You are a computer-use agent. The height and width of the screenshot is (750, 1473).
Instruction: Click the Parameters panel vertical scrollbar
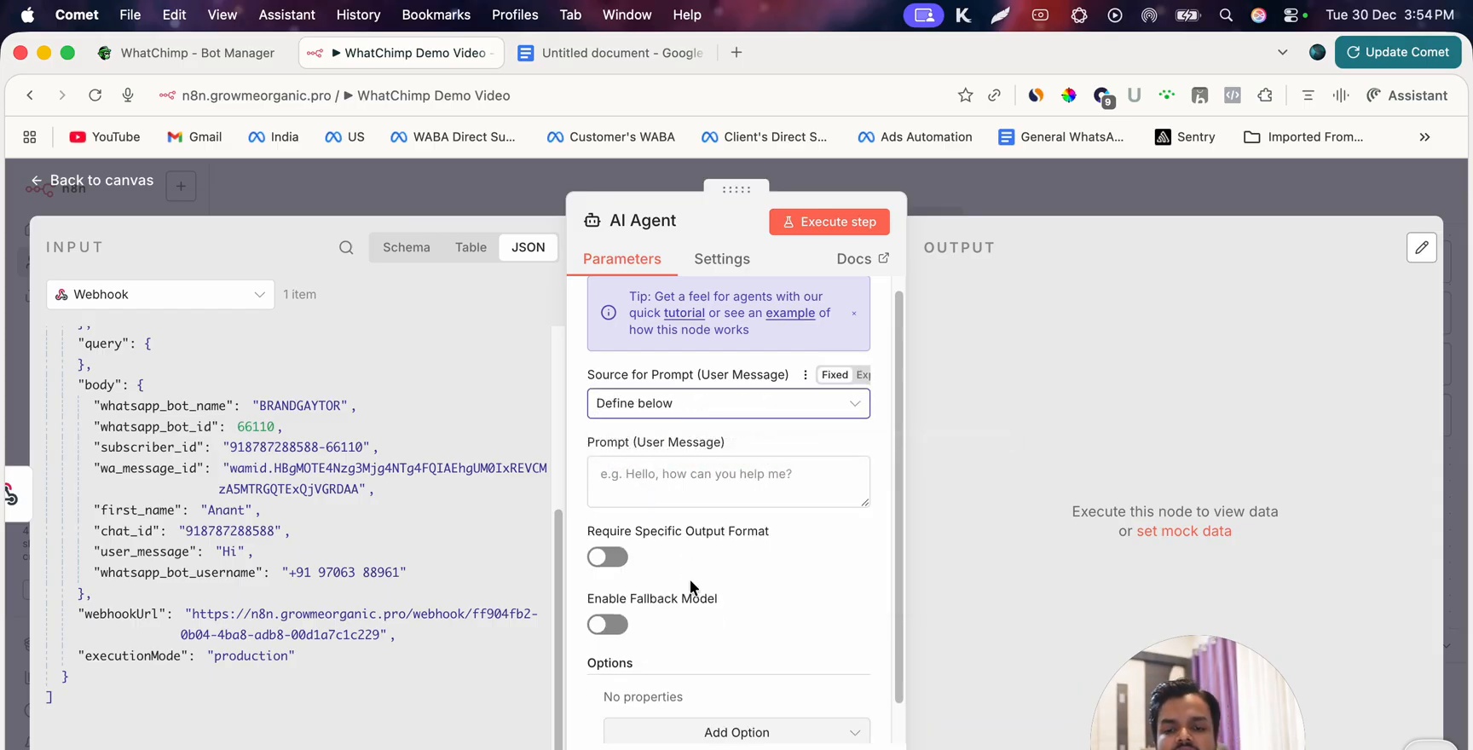click(898, 497)
